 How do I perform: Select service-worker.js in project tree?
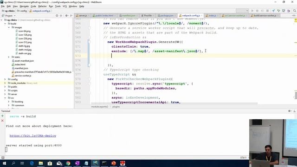(23, 76)
